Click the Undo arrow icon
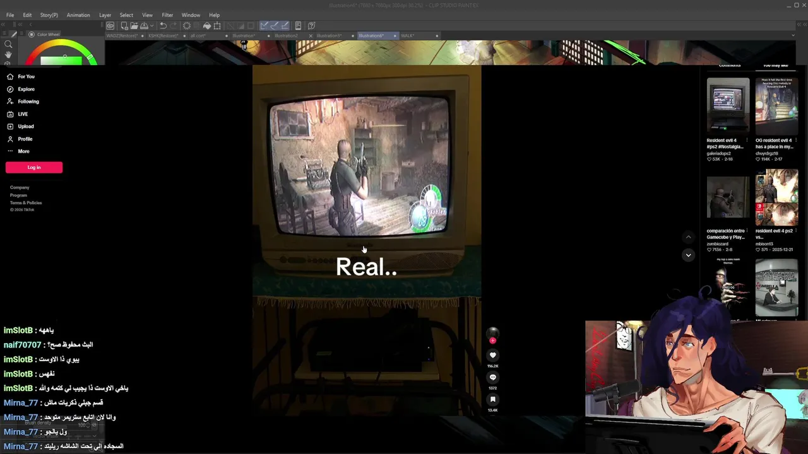Viewport: 808px width, 454px height. click(x=163, y=26)
